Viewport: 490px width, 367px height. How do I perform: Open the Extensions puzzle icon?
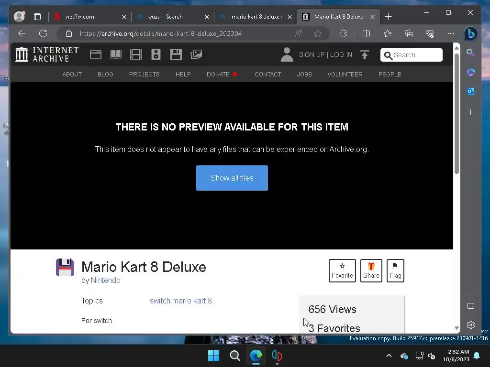coord(343,33)
